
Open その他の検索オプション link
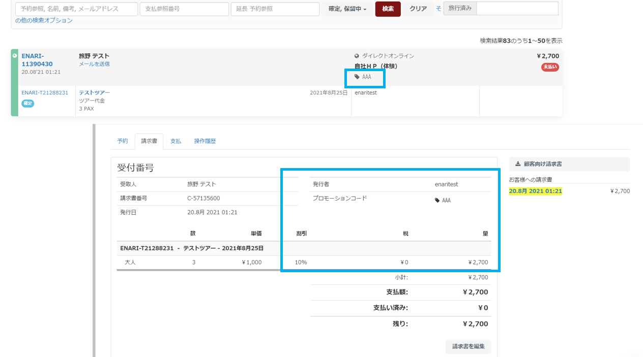click(44, 21)
